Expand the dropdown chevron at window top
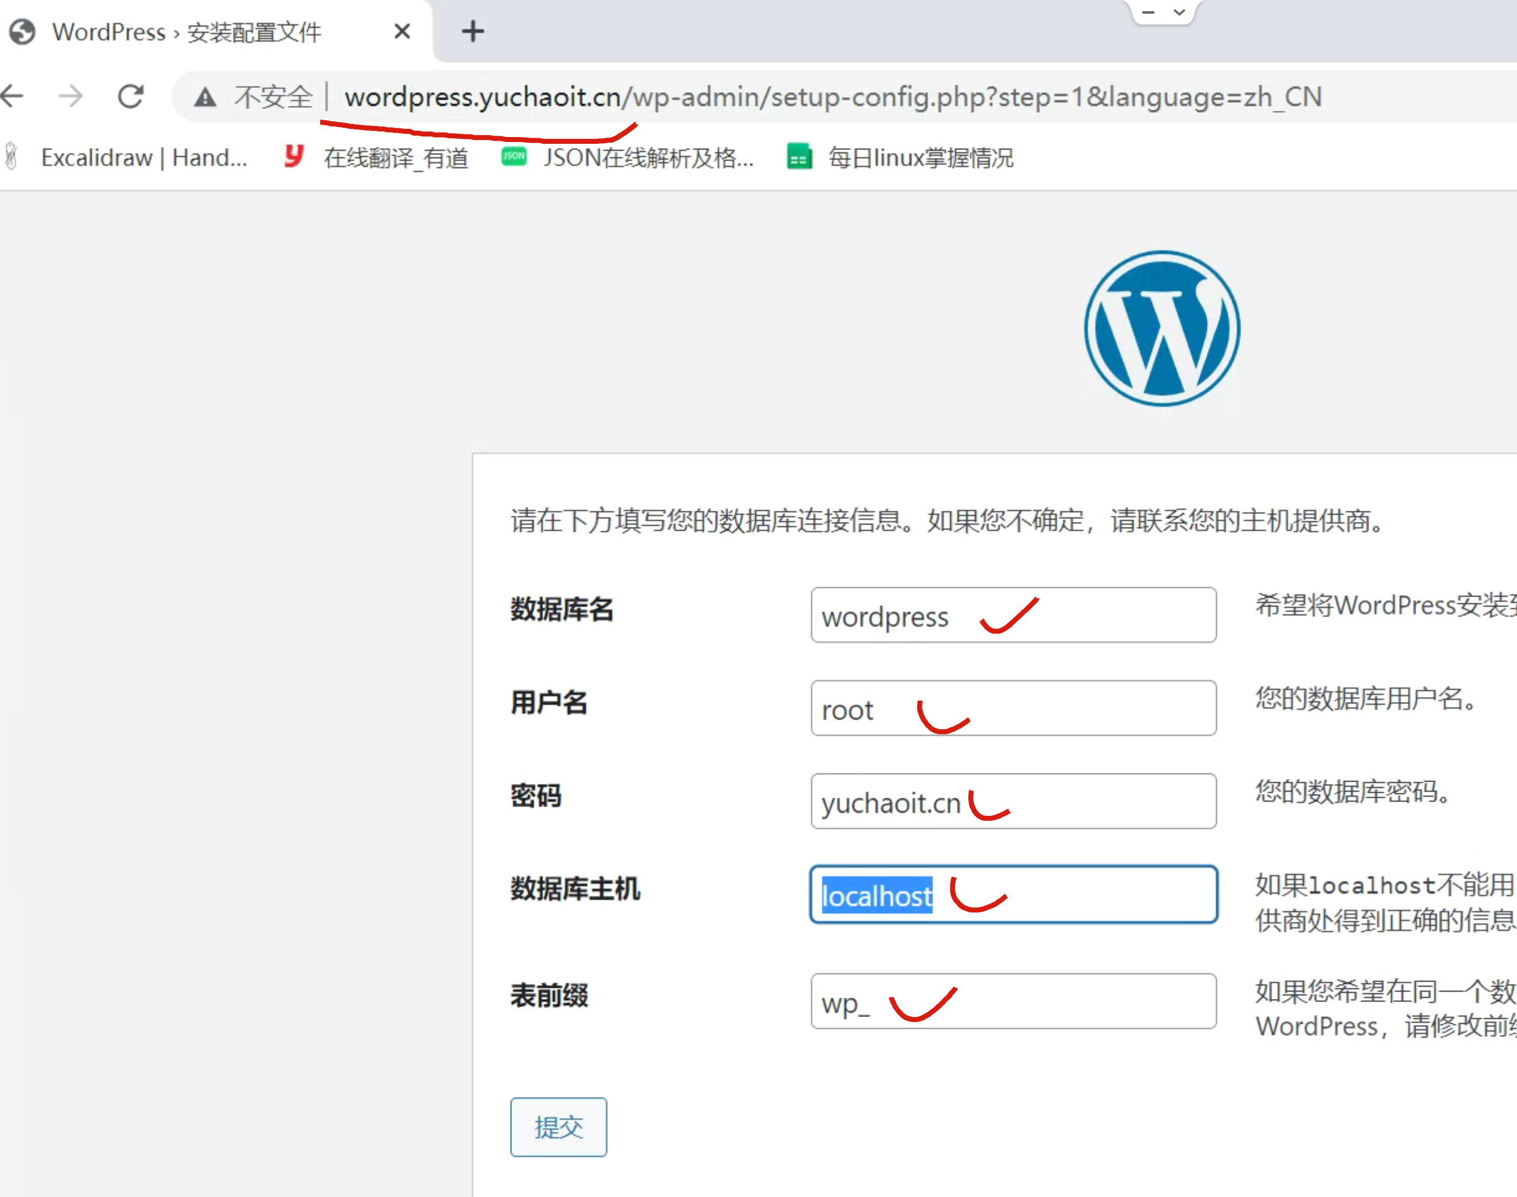The height and width of the screenshot is (1197, 1517). tap(1179, 12)
